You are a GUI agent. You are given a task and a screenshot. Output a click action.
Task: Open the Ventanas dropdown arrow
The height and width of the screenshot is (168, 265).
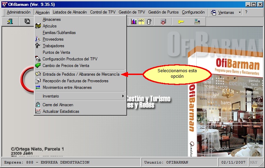pos(240,12)
